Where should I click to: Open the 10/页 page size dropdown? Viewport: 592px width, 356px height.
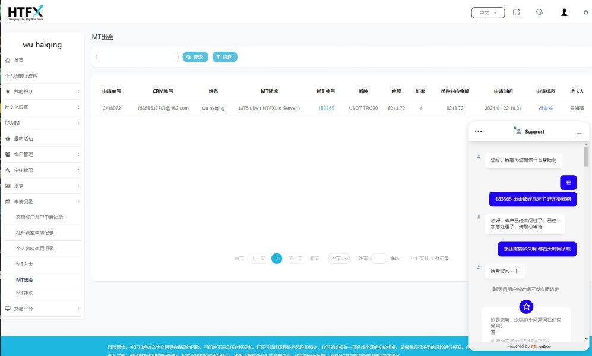coord(338,258)
